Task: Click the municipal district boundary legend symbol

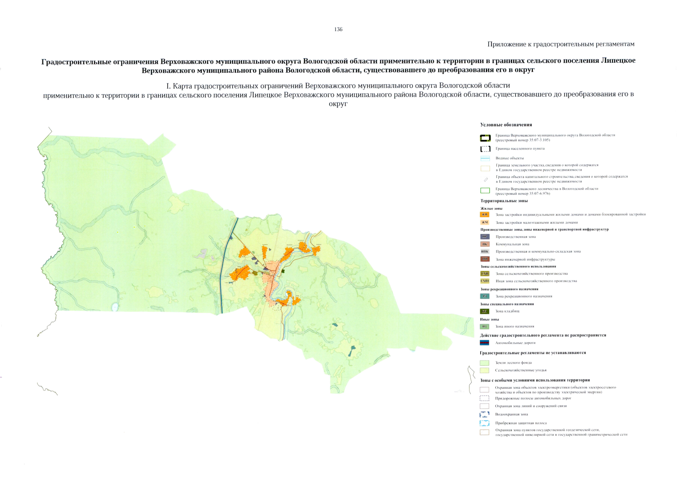Action: (485, 138)
